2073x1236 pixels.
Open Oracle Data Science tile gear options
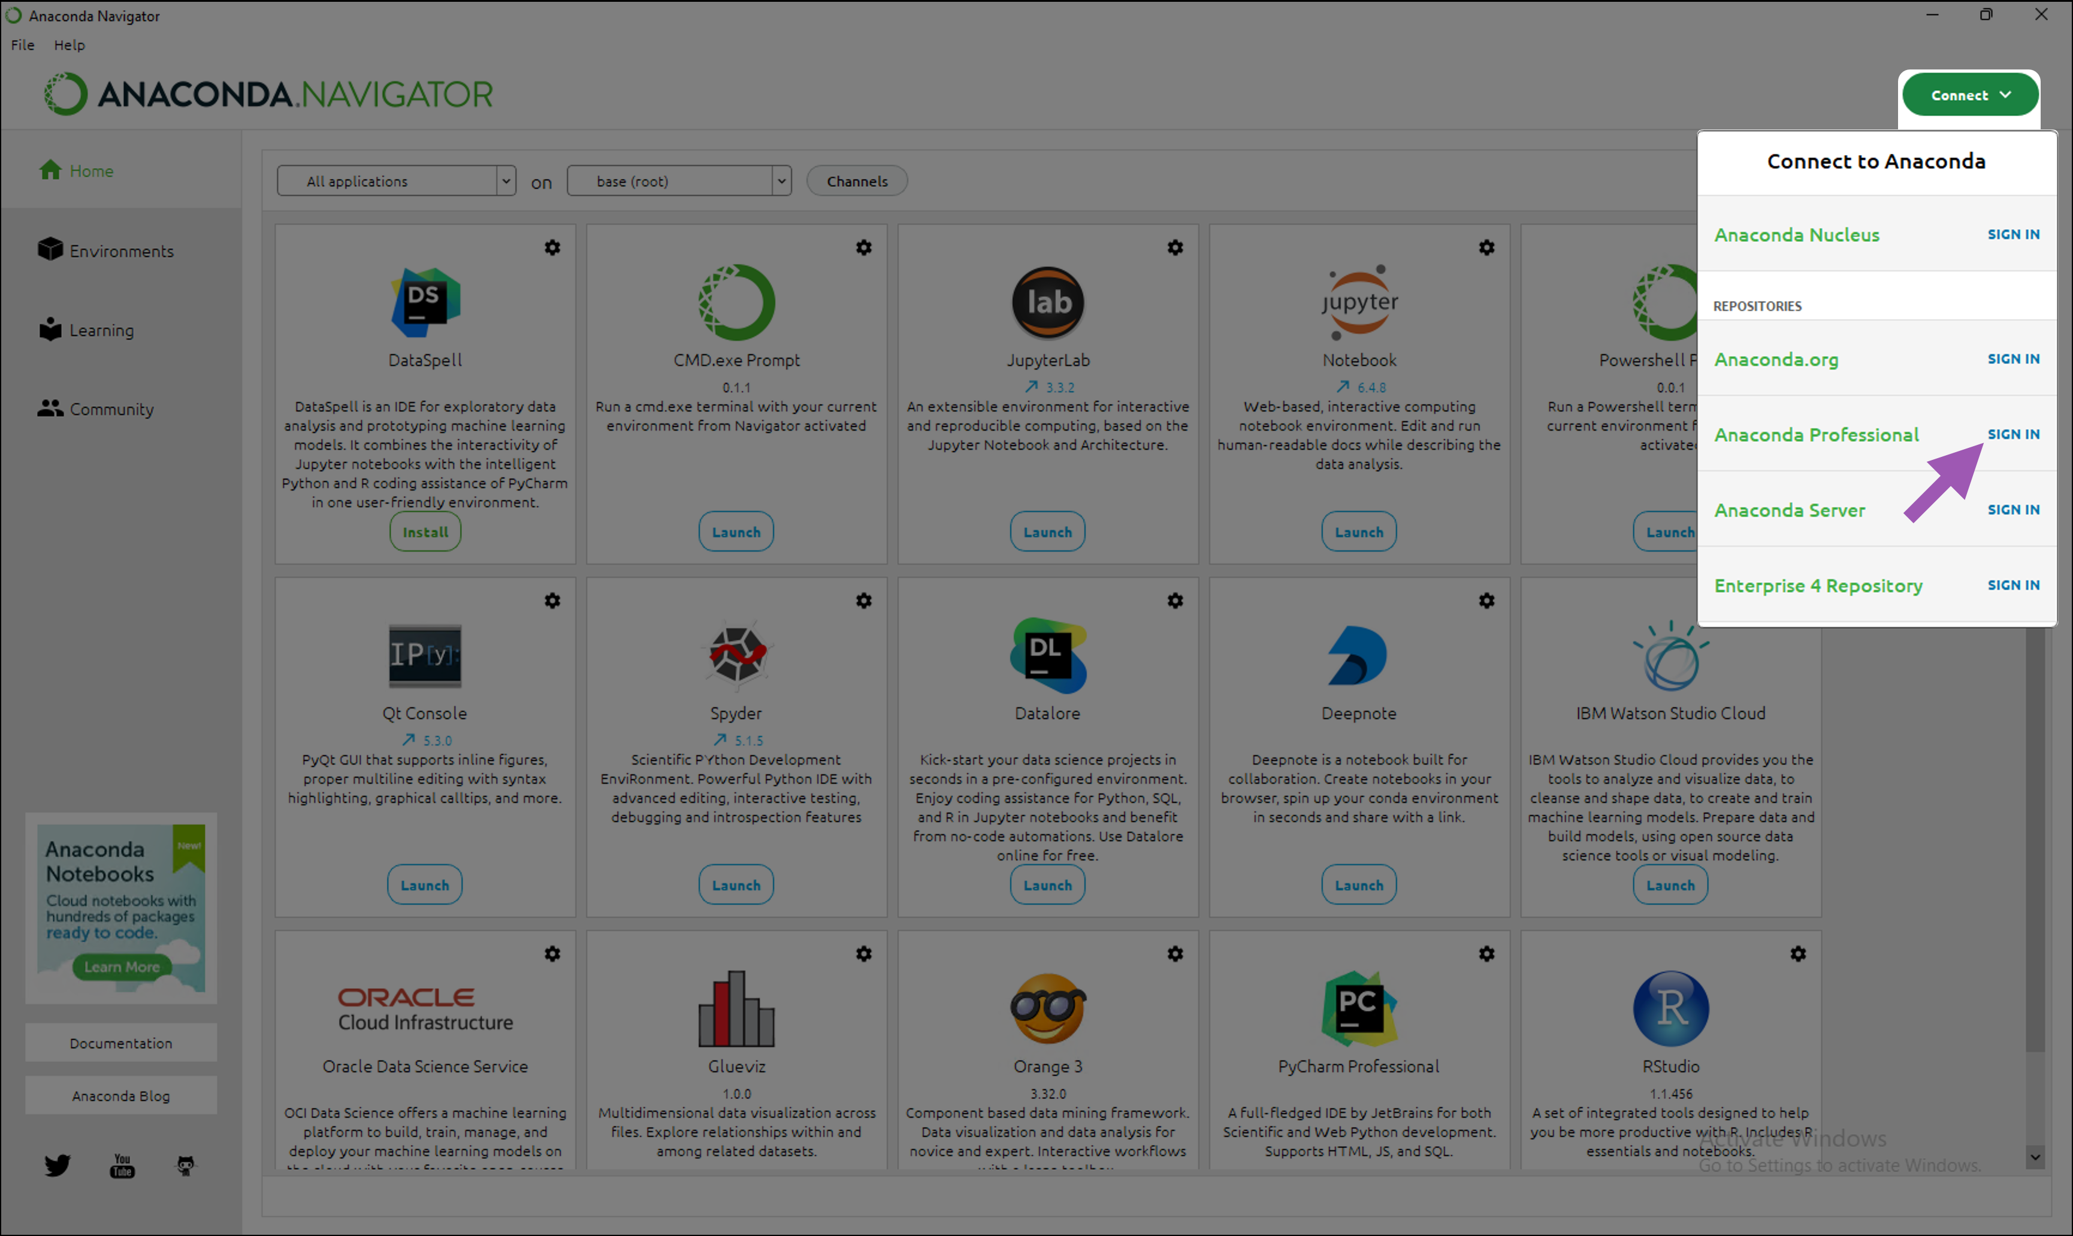tap(552, 954)
